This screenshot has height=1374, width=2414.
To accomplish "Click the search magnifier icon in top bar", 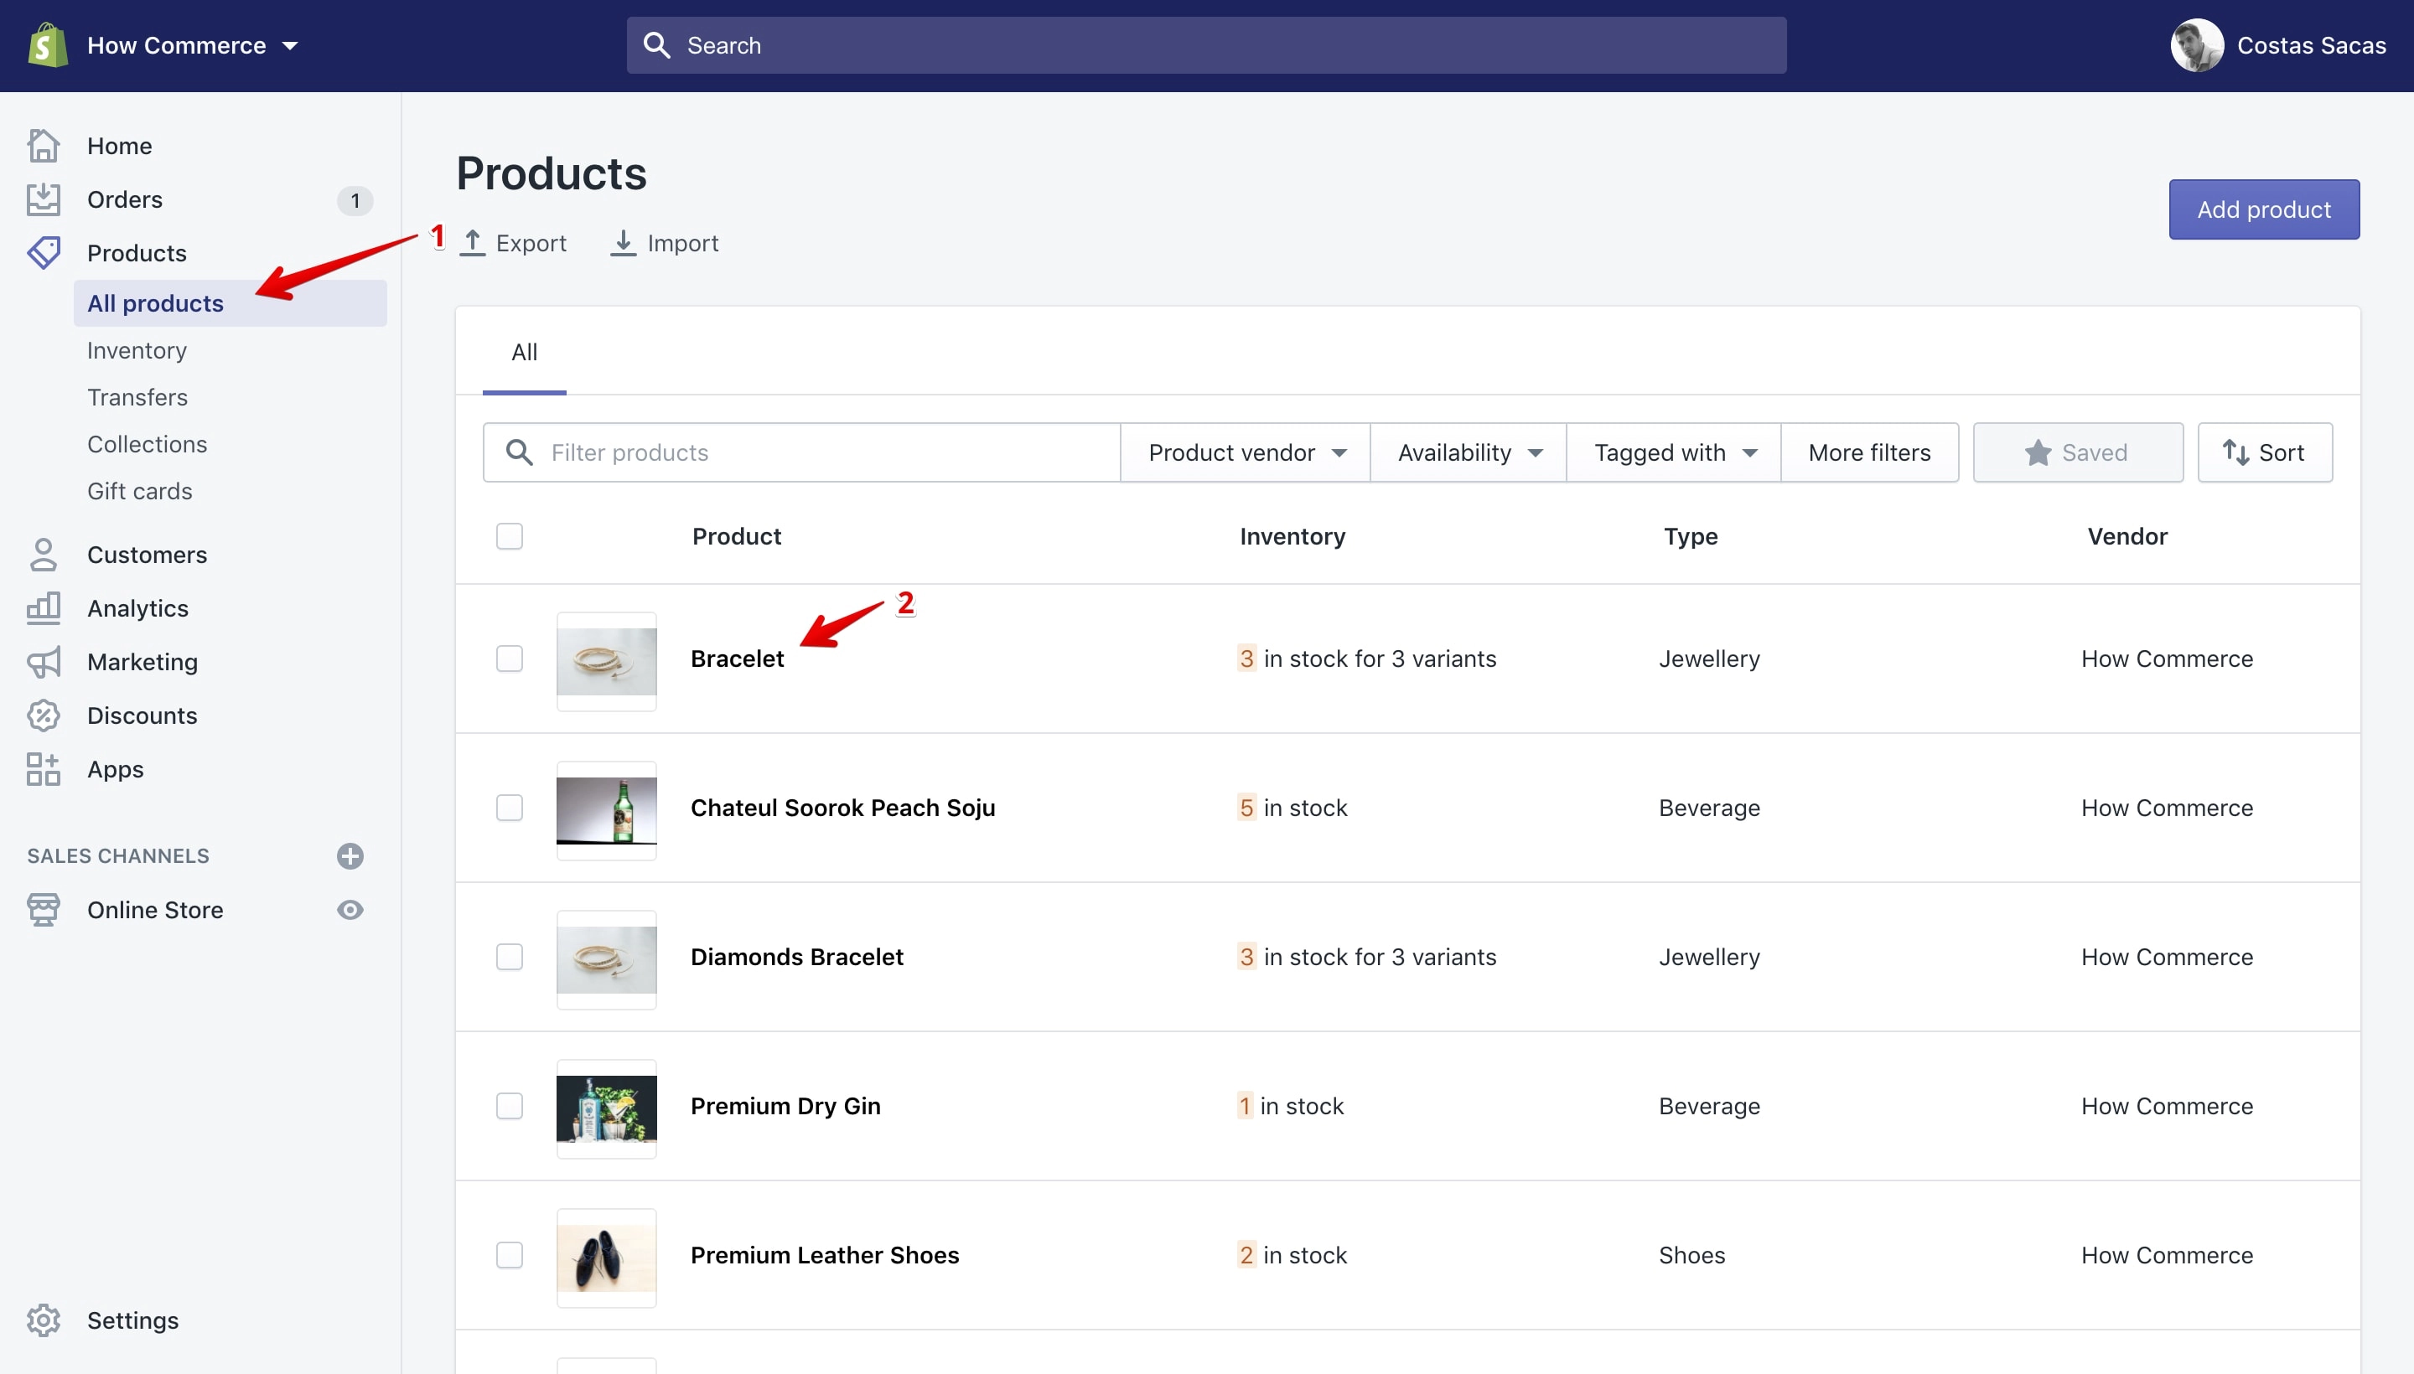I will (x=657, y=45).
